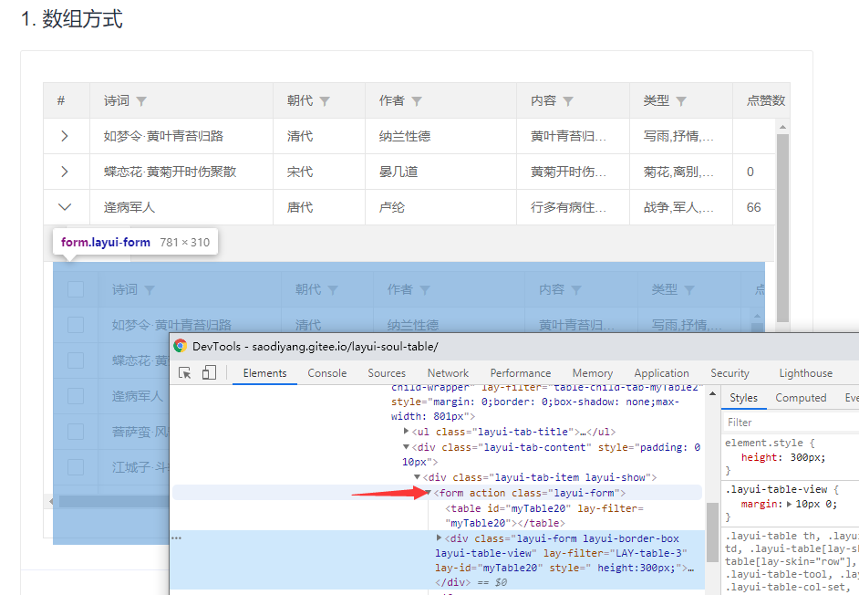Click the up arrow of Elements panel scrollbar
Viewport: 859px width, 595px height.
(712, 393)
